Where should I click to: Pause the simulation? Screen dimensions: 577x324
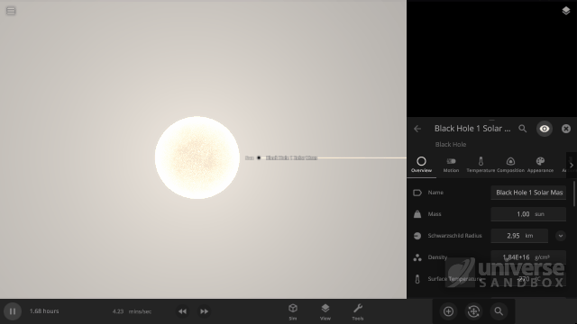13,311
